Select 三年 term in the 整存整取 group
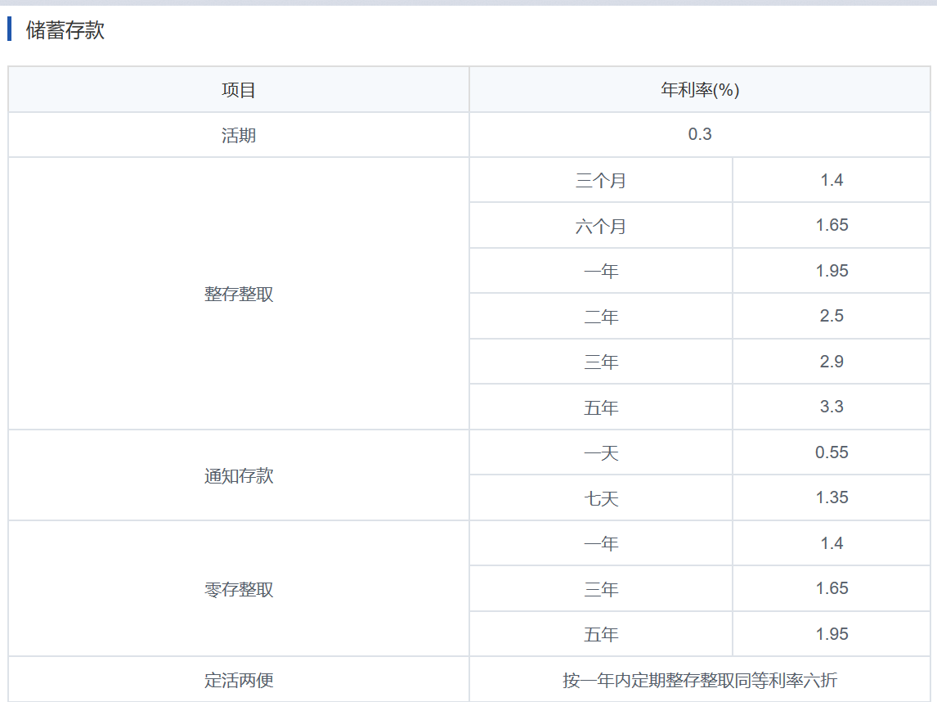 (601, 362)
